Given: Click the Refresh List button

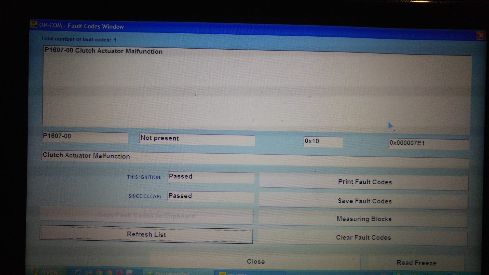Looking at the screenshot, I should 146,235.
